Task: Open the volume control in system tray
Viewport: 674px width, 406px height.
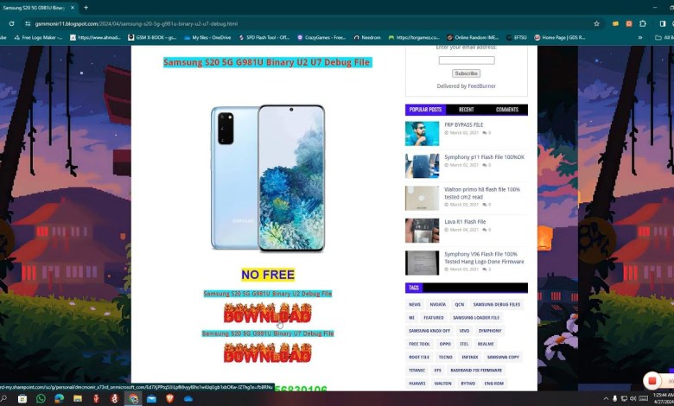Action: pyautogui.click(x=633, y=399)
